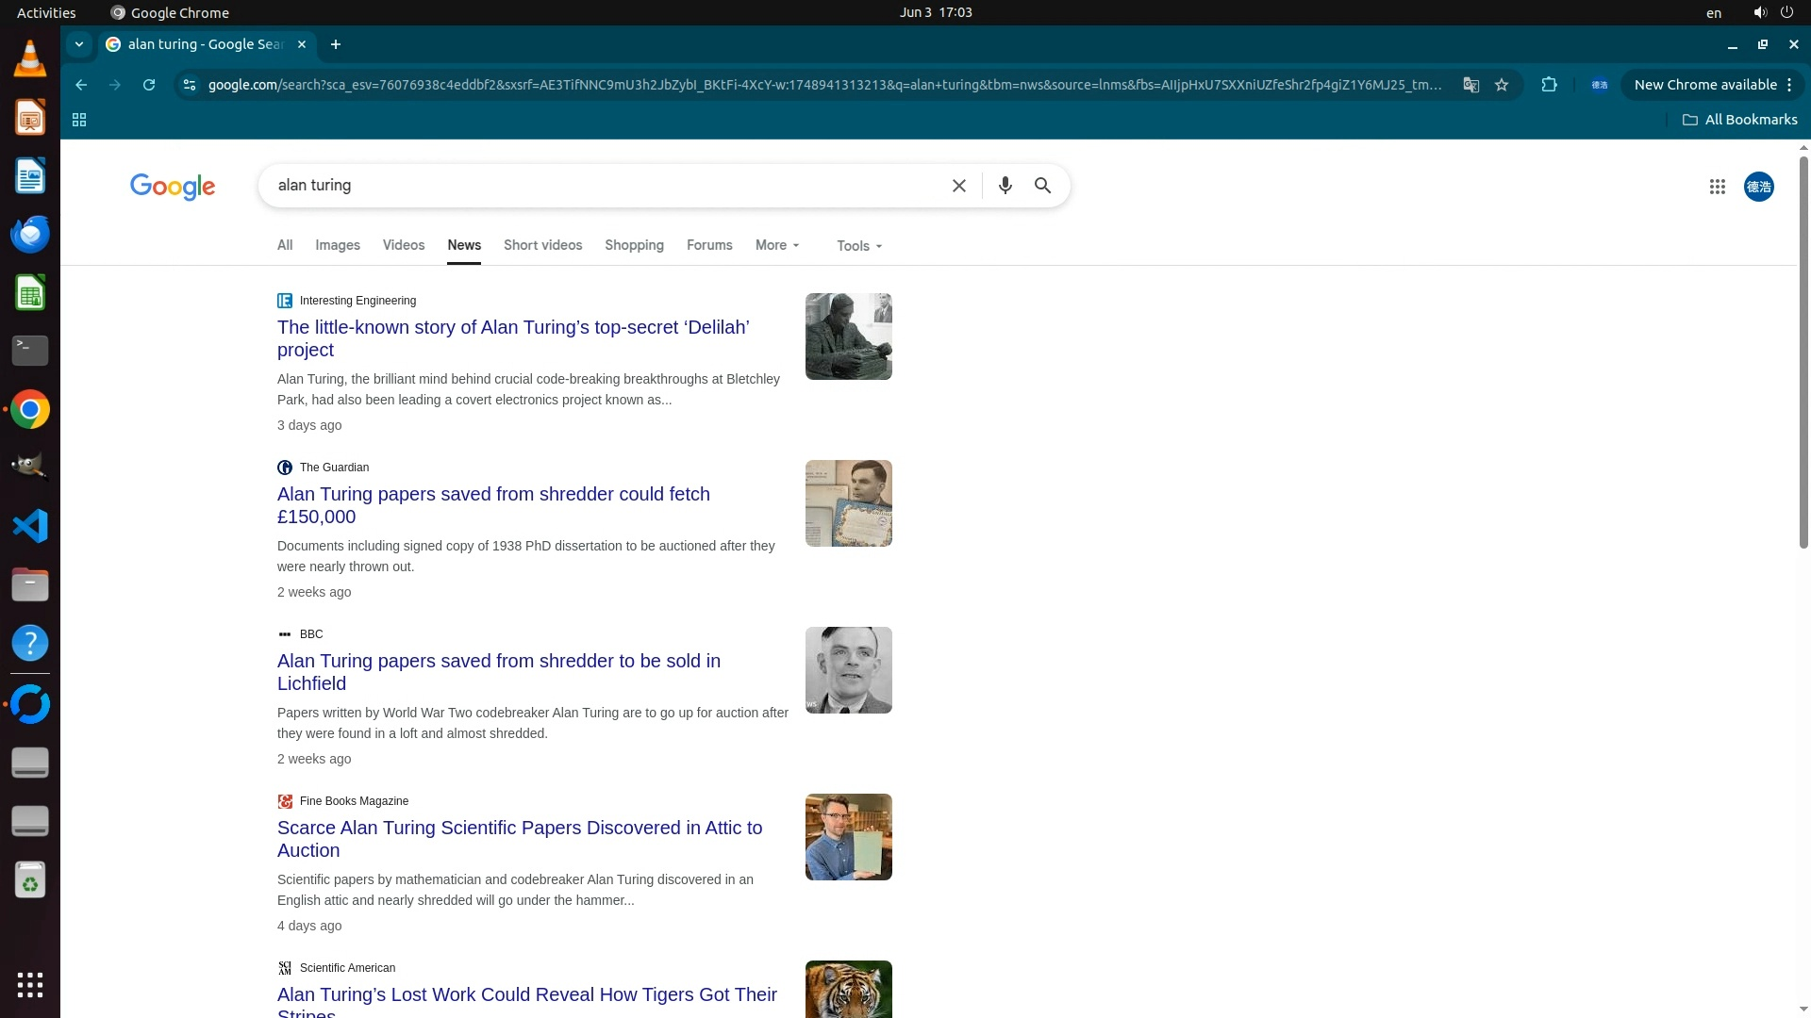Expand the Tools dropdown
Viewport: 1811px width, 1018px height.
click(858, 246)
